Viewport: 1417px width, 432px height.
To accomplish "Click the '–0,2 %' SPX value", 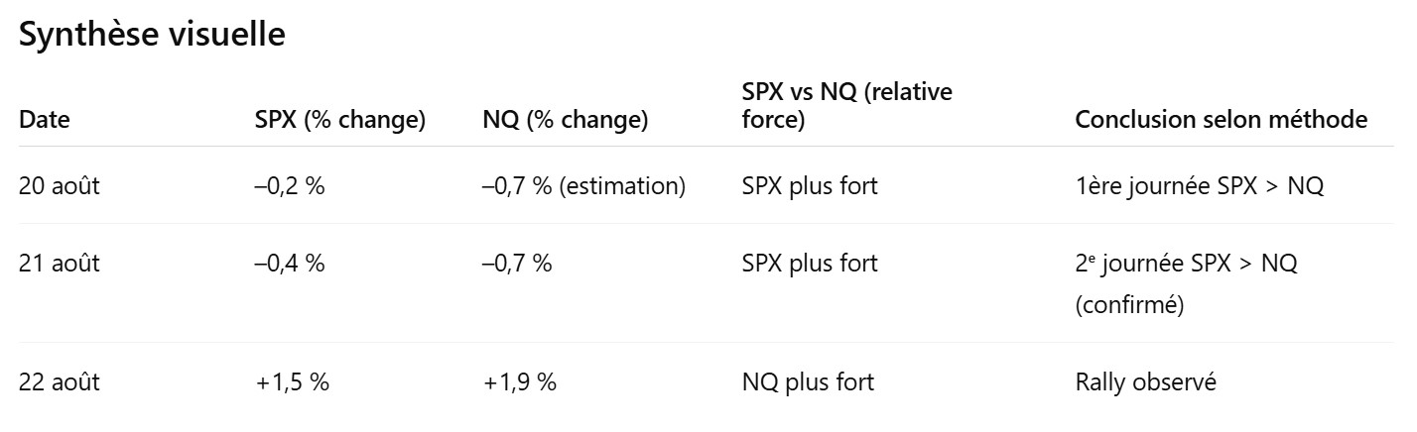I will click(x=290, y=185).
